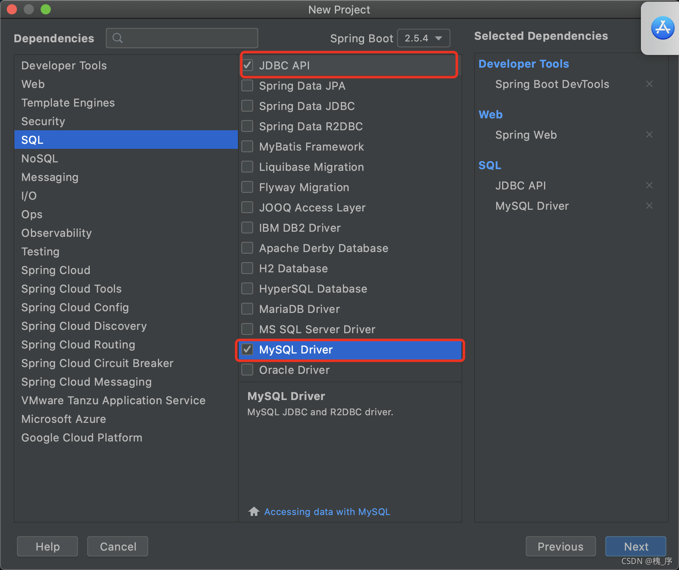
Task: Remove MySQL Driver from selected dependencies
Action: (649, 206)
